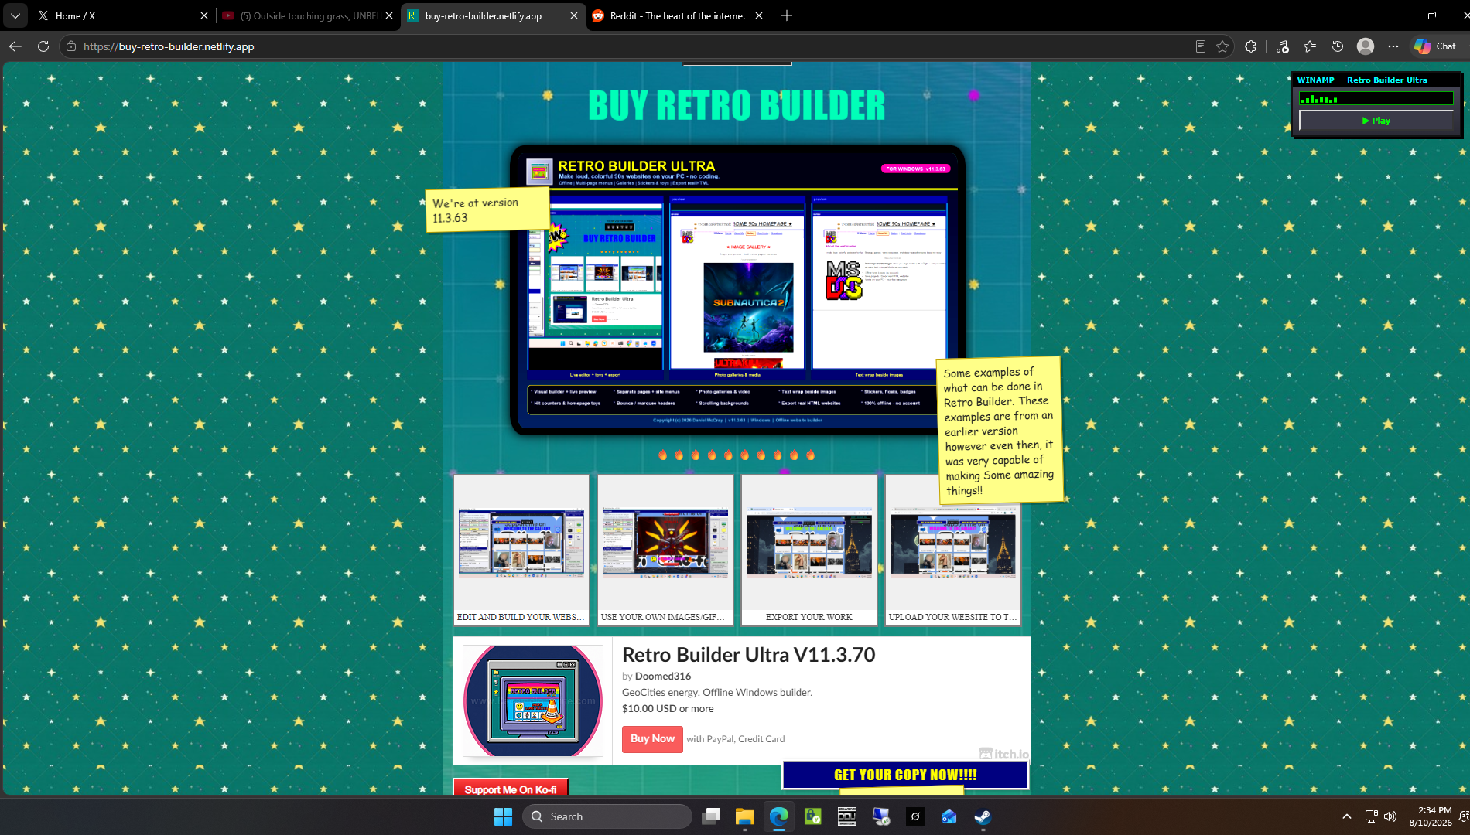Open the browser profile avatar

tap(1366, 46)
